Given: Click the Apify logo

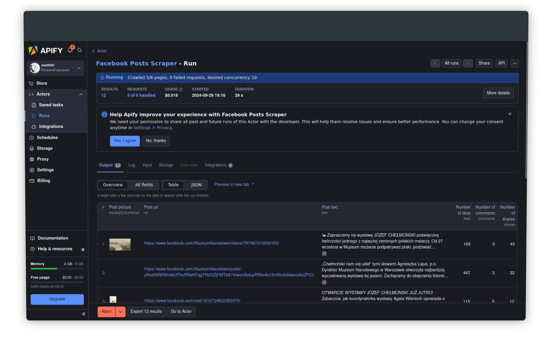Looking at the screenshot, I should [x=45, y=51].
